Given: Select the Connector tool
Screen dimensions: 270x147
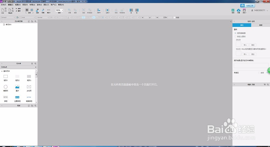Looking at the screenshot, I should (37, 10).
